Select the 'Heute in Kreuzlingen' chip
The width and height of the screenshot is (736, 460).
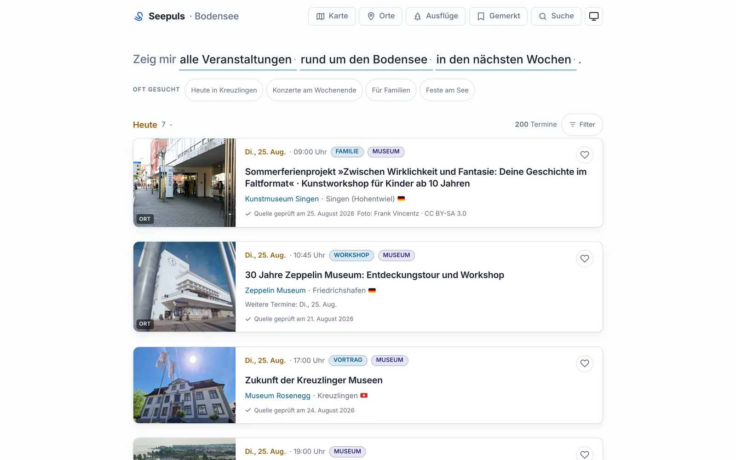pos(224,90)
